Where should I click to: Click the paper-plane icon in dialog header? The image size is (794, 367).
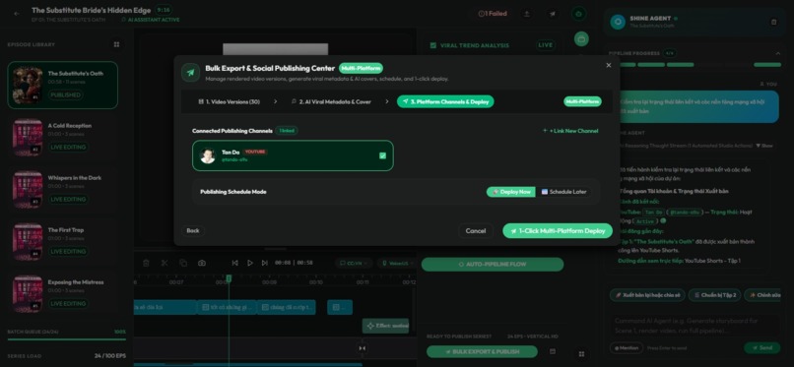pyautogui.click(x=190, y=73)
